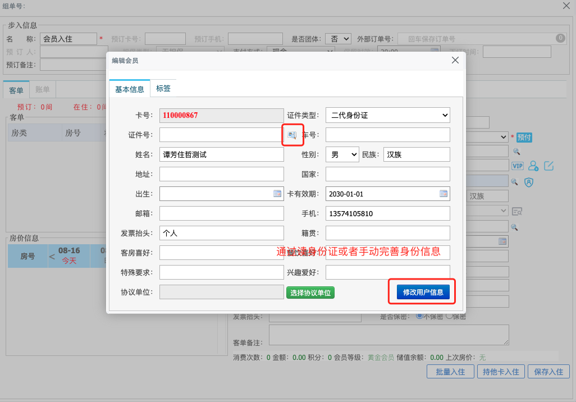Click the 特殊要求 input field
Screen dimensions: 576x402
tap(222, 272)
